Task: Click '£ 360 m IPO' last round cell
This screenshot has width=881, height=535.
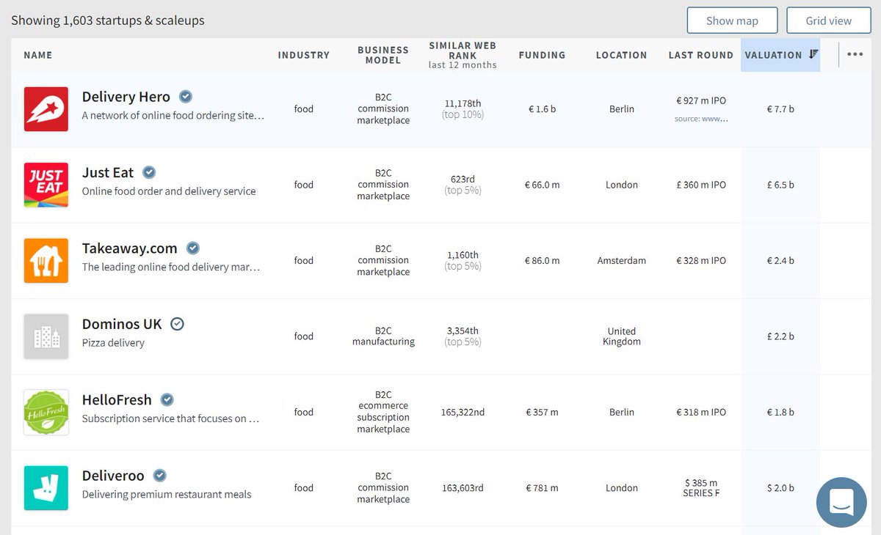Action: (x=701, y=185)
